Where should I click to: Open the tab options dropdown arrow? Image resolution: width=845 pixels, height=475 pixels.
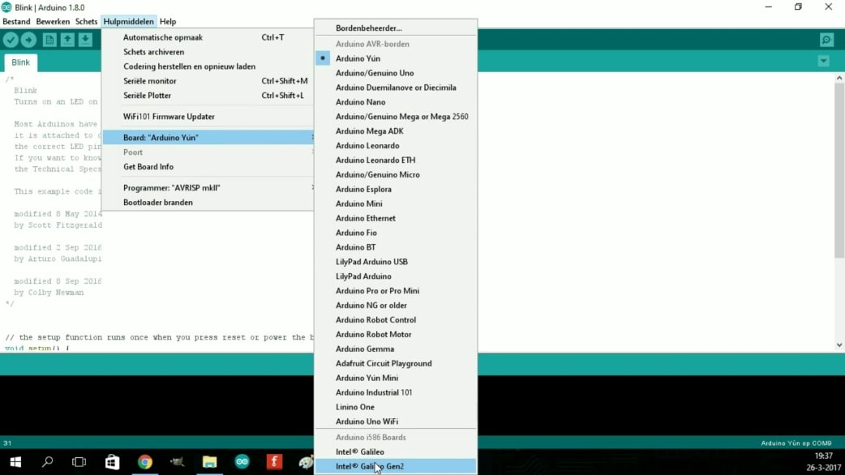[x=823, y=62]
